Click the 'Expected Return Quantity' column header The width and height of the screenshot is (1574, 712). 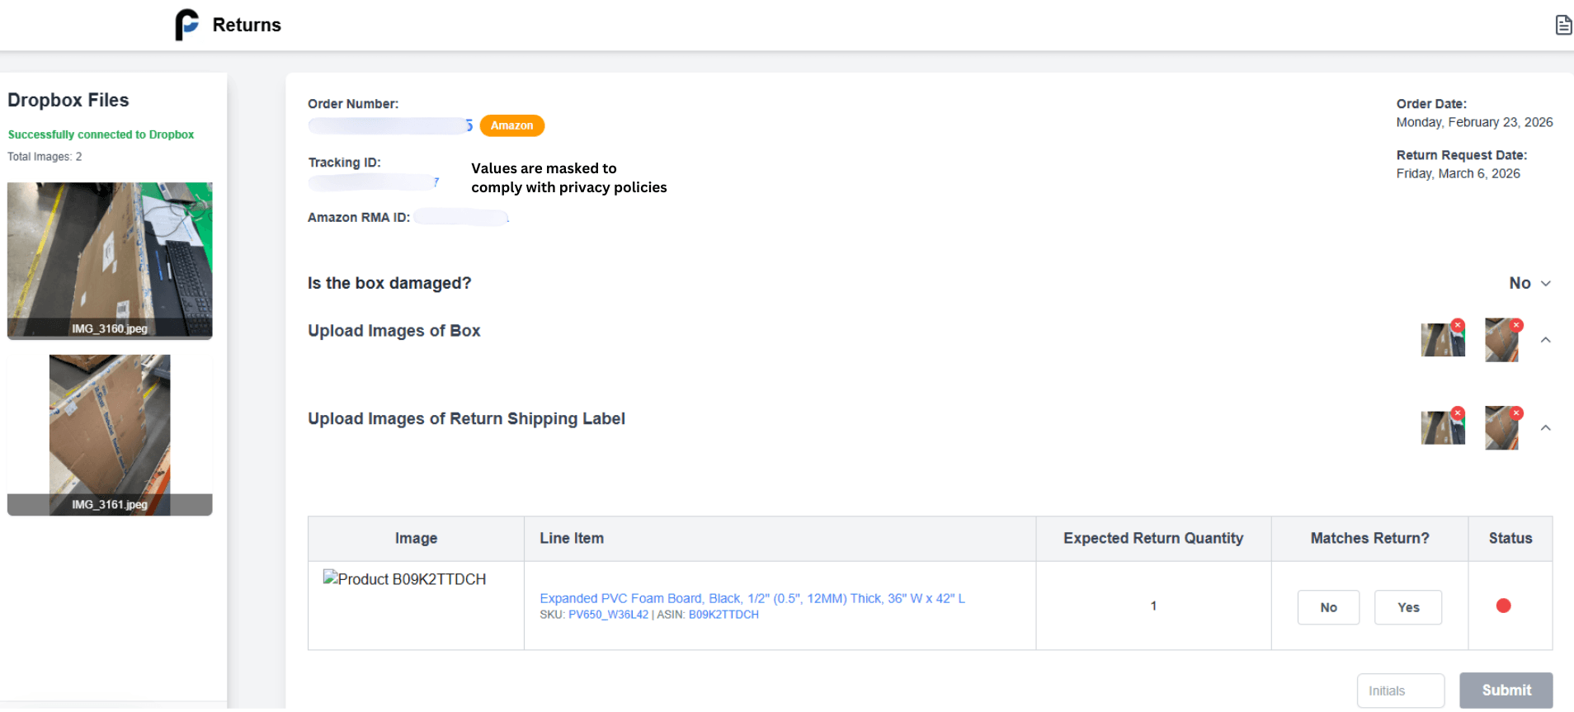[1153, 538]
